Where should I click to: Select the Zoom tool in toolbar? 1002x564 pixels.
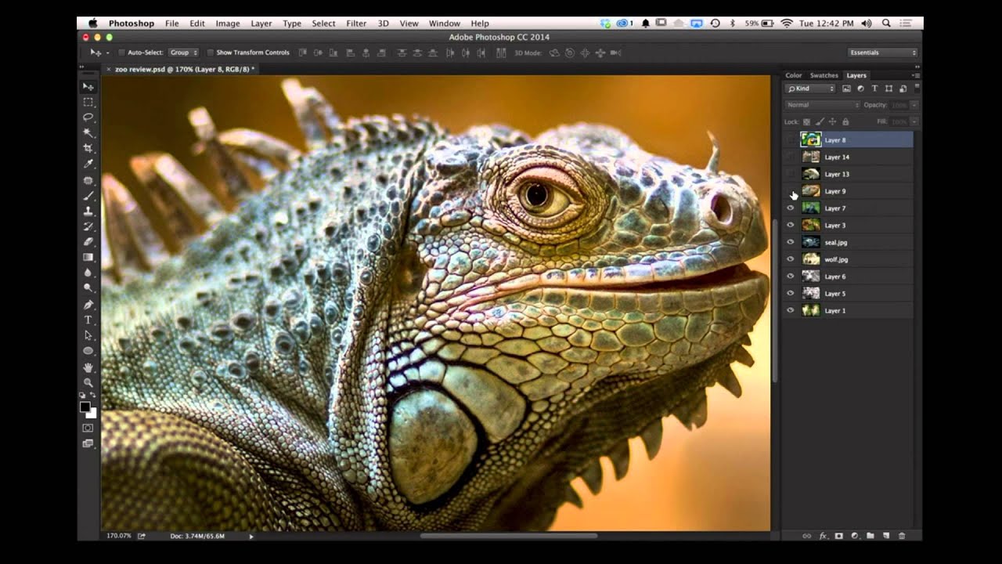click(88, 382)
